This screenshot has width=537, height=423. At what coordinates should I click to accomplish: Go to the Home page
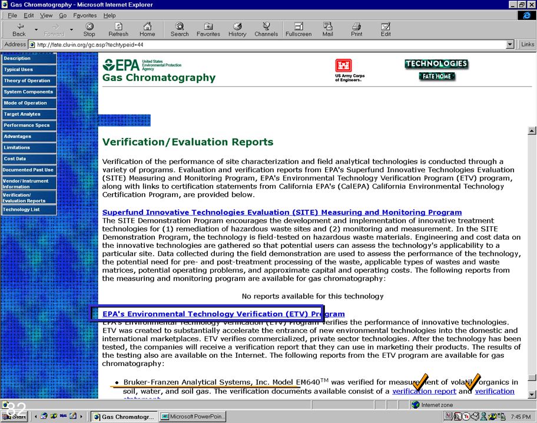pos(147,30)
